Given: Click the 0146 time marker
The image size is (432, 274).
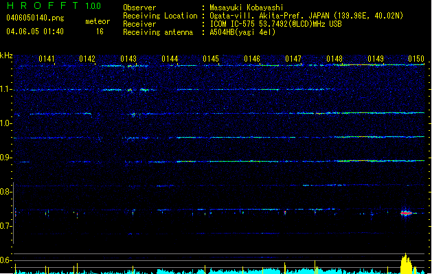Looking at the screenshot, I should pos(252,58).
